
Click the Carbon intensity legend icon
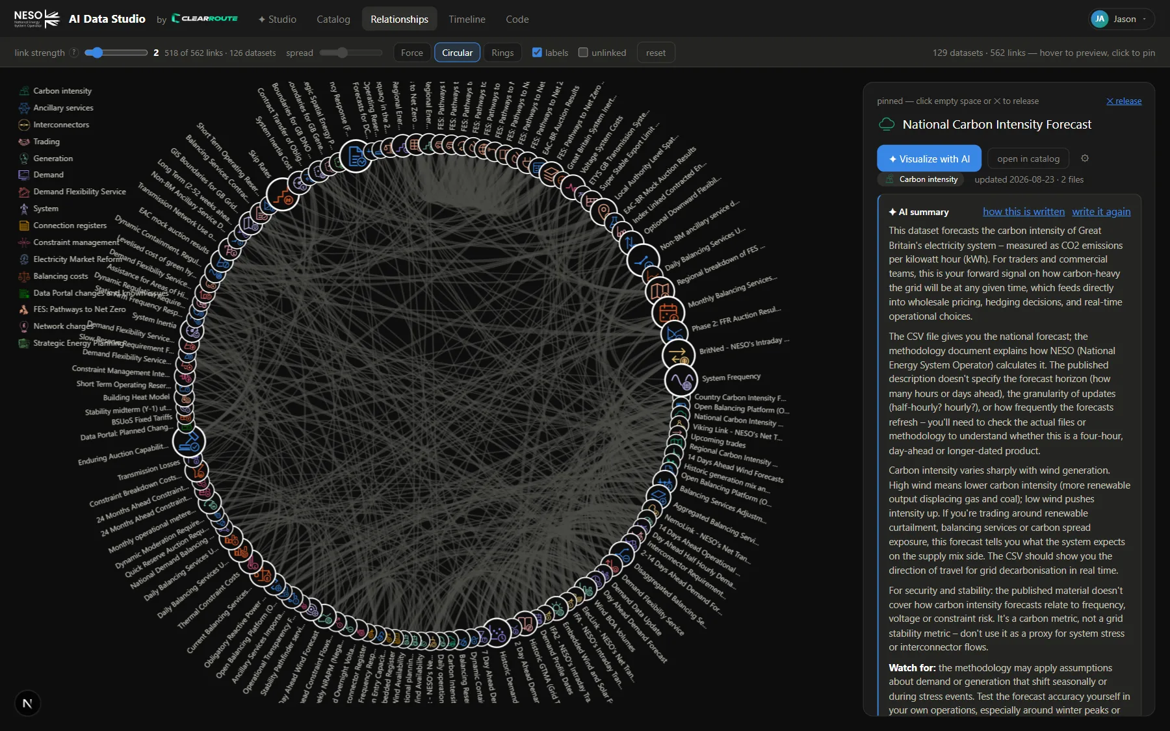point(24,91)
